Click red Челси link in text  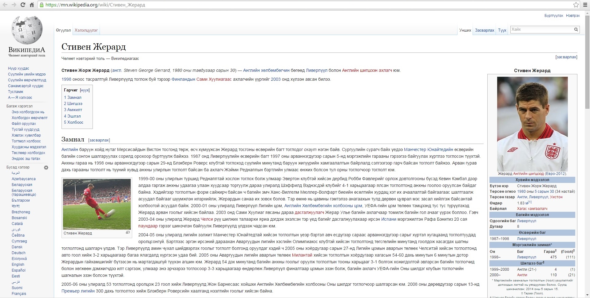click(x=207, y=219)
